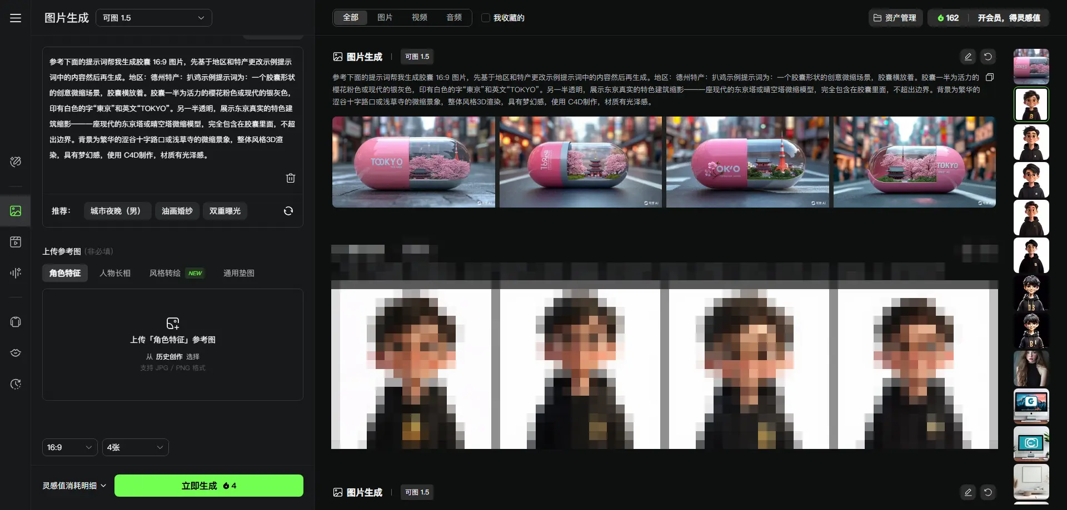Click the 推荐: label
This screenshot has height=510, width=1067.
click(61, 211)
